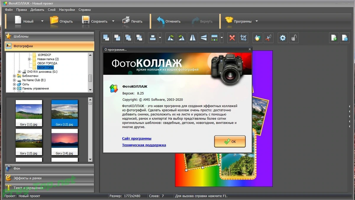Expand the Панель управления tree node

[14, 88]
